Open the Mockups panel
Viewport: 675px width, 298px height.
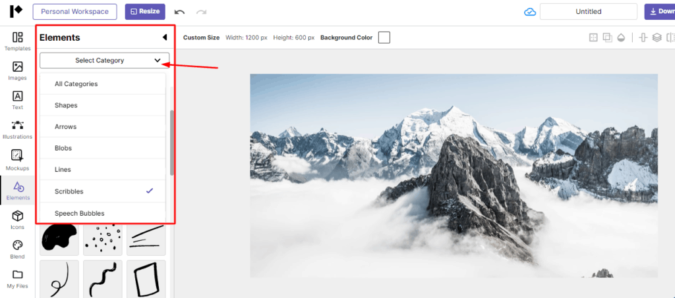click(18, 160)
